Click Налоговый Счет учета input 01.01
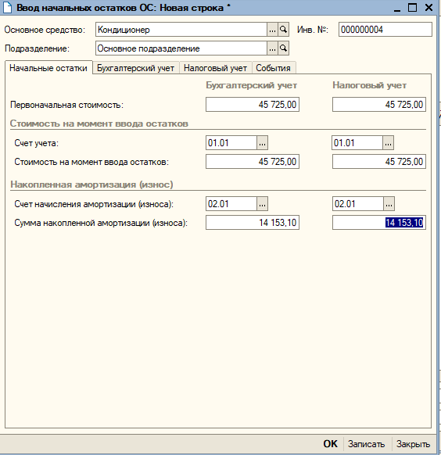 tap(357, 143)
